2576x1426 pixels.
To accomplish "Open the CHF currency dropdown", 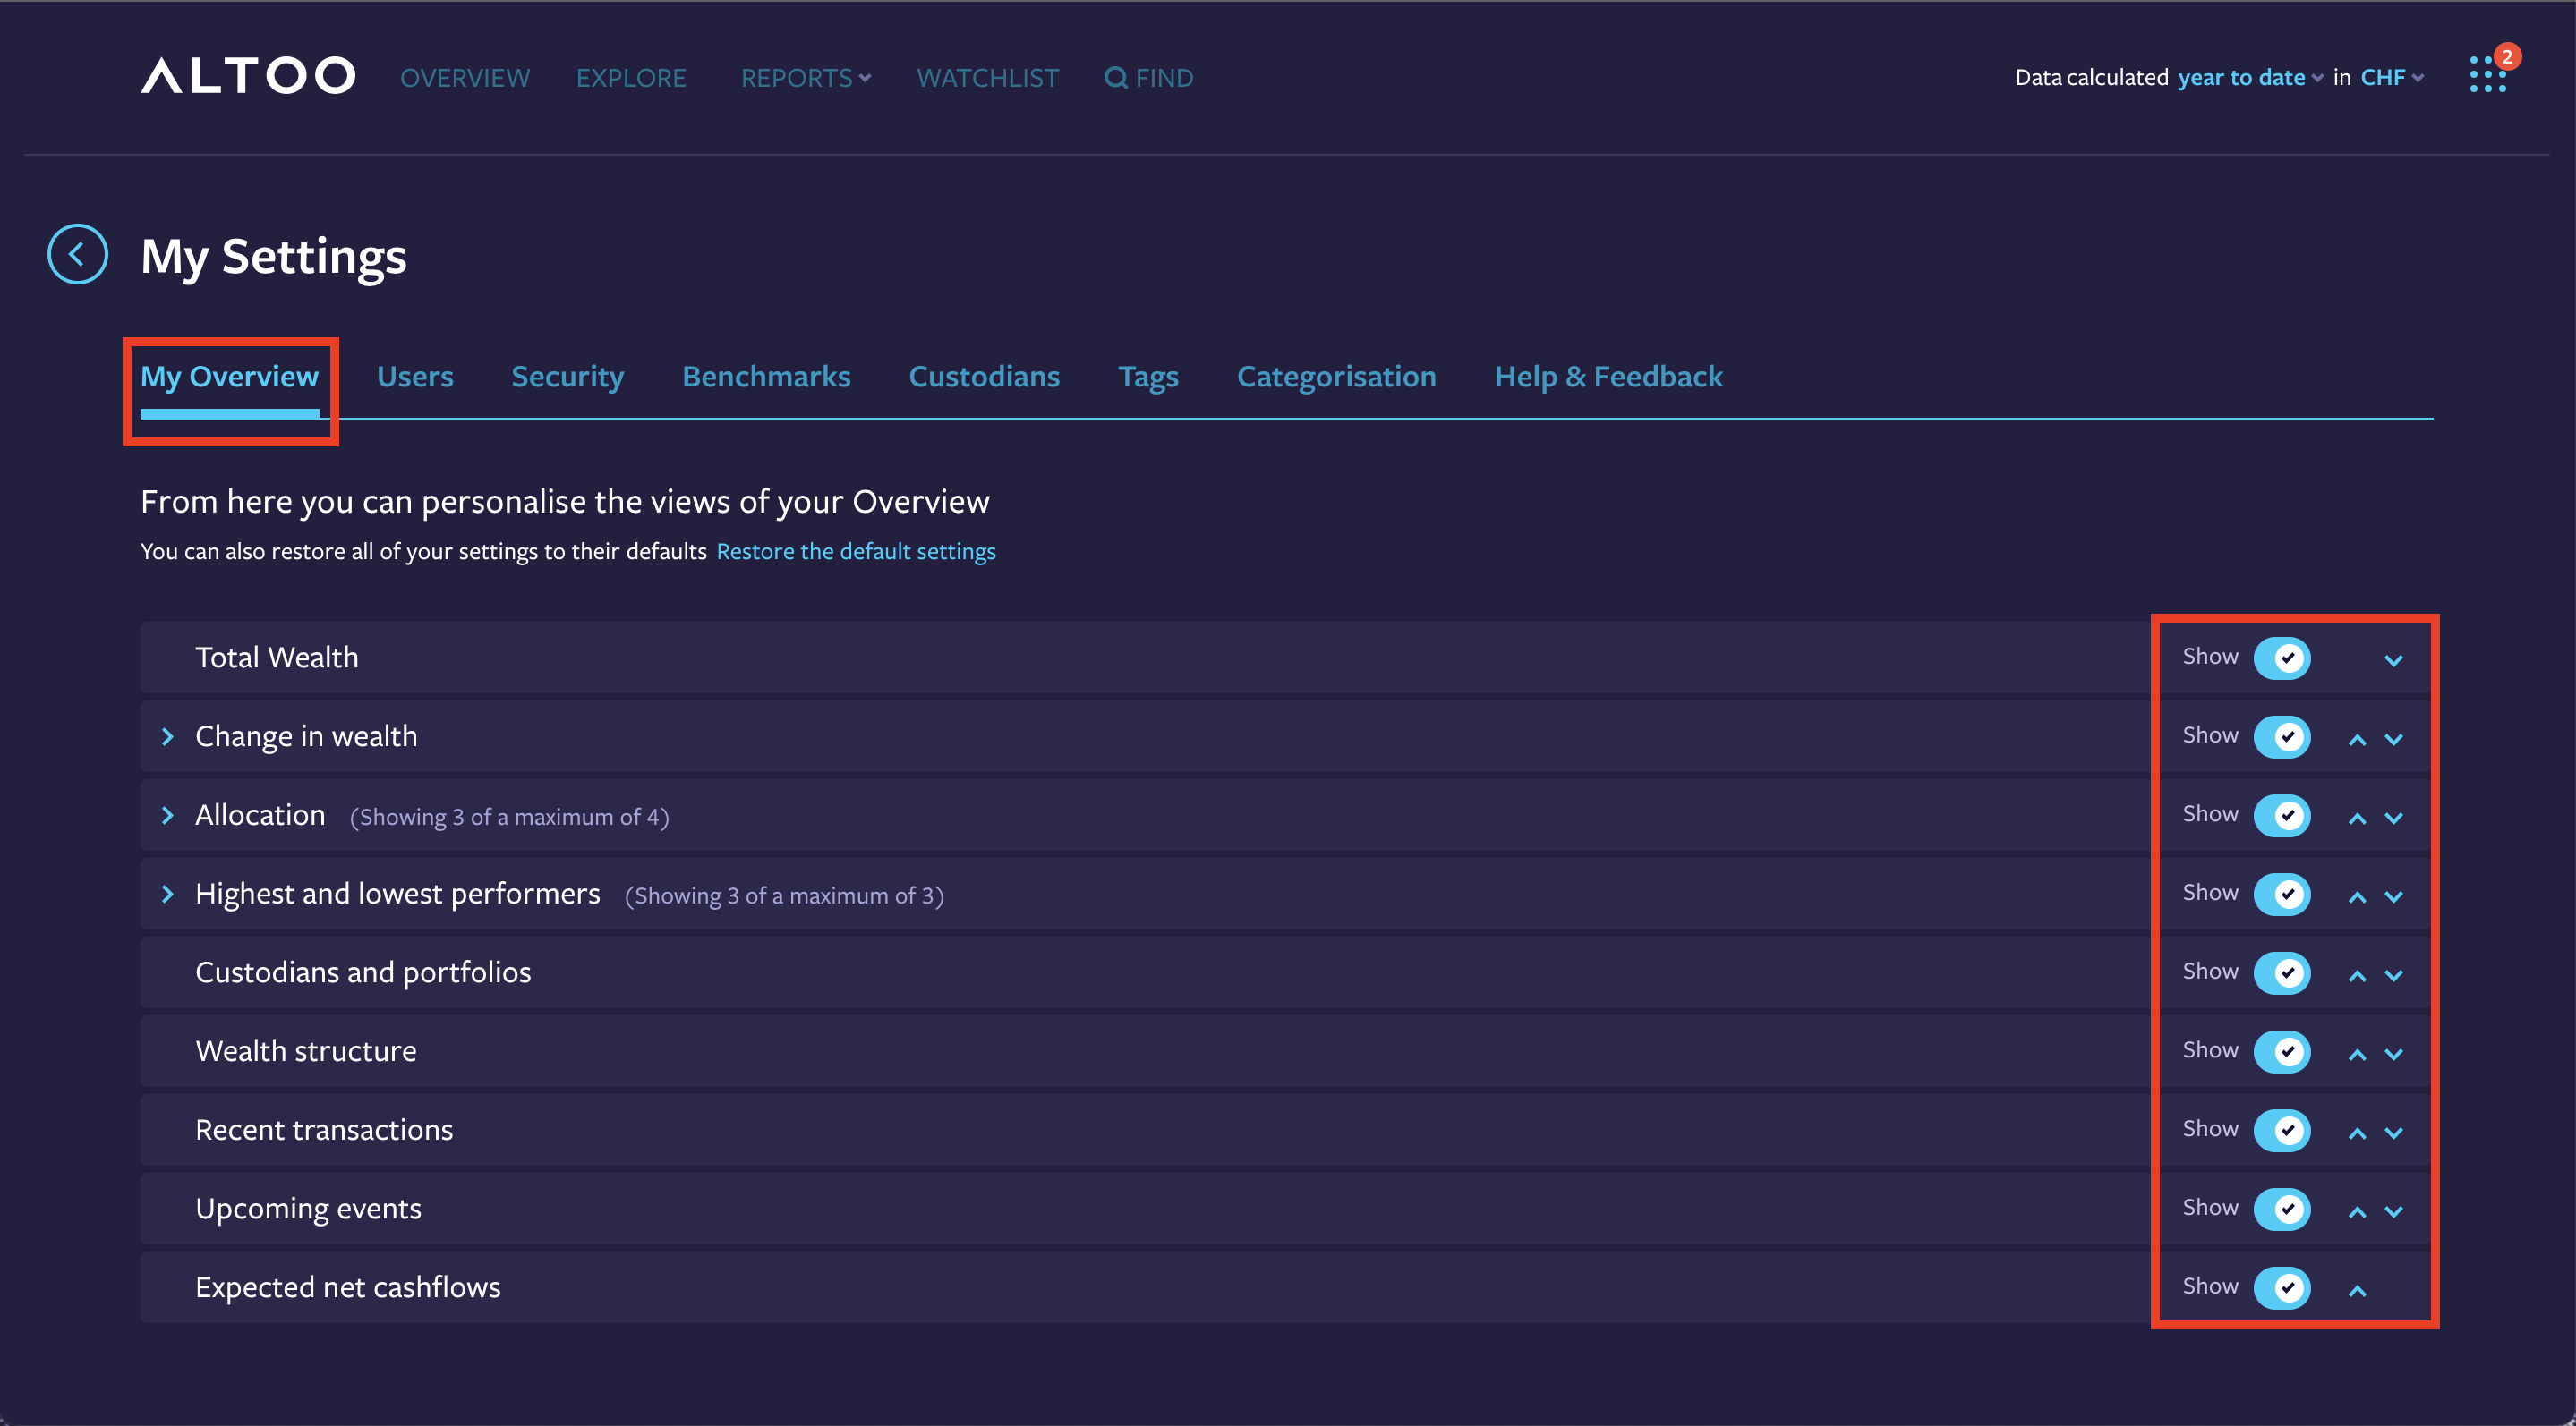I will click(2385, 77).
